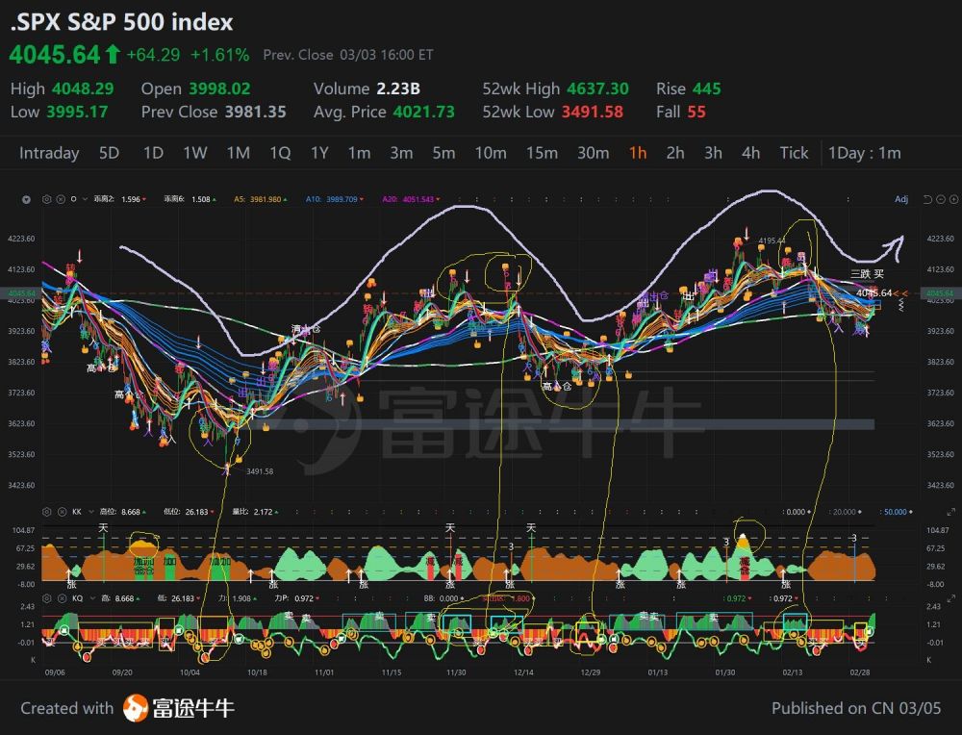Screen dimensions: 962x735
Task: Switch chart to 4h interval
Action: coord(751,153)
